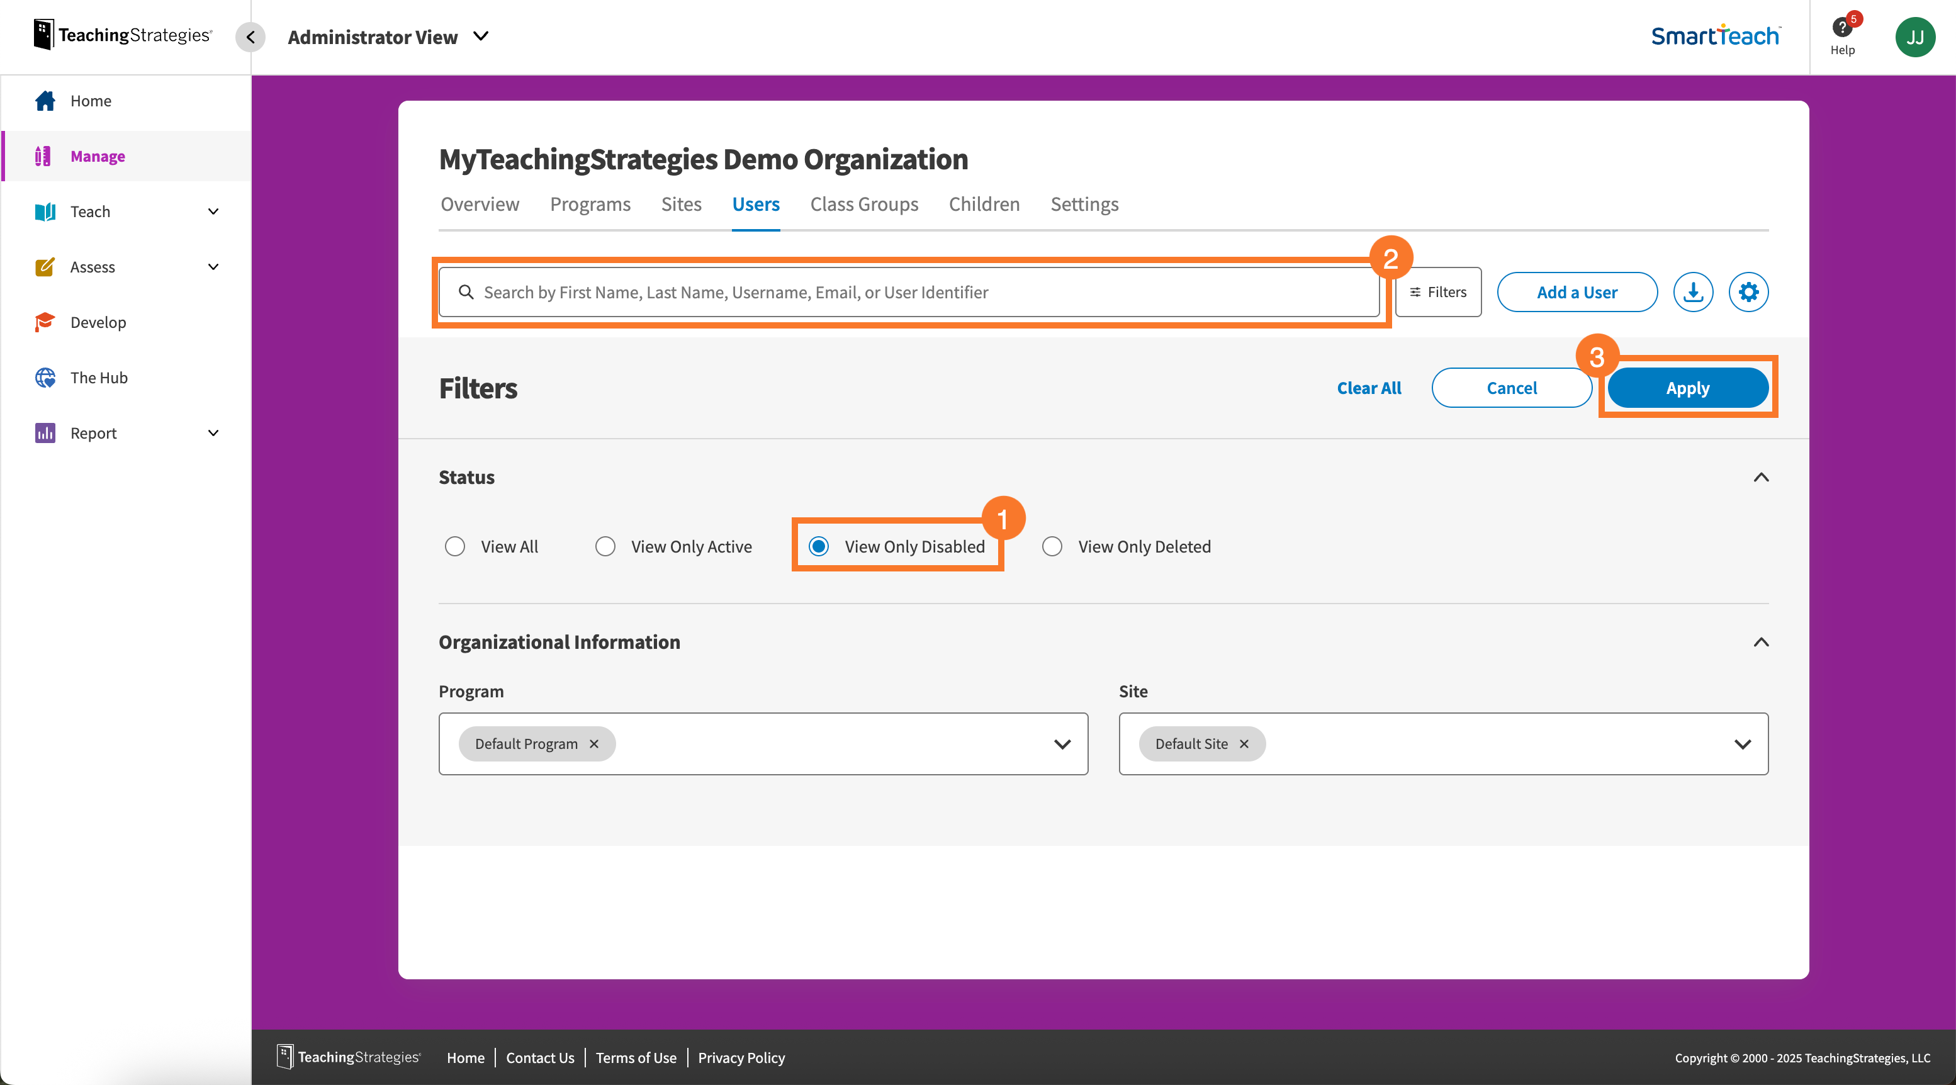This screenshot has height=1085, width=1956.
Task: Click The Hub globe icon
Action: pyautogui.click(x=45, y=378)
